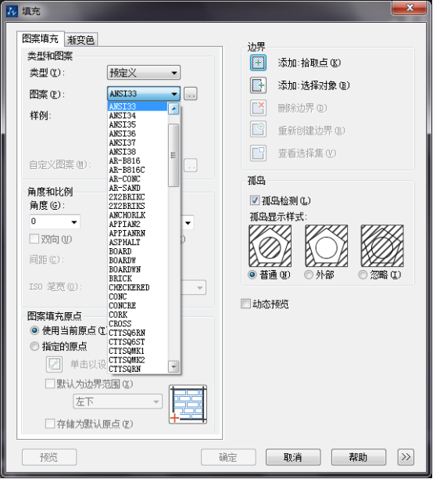Open the 左下 origin position dropdown

tap(117, 402)
